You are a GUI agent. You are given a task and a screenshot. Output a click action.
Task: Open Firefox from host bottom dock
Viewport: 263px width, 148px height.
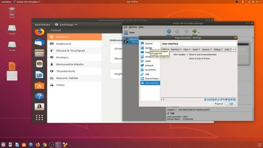click(x=37, y=144)
